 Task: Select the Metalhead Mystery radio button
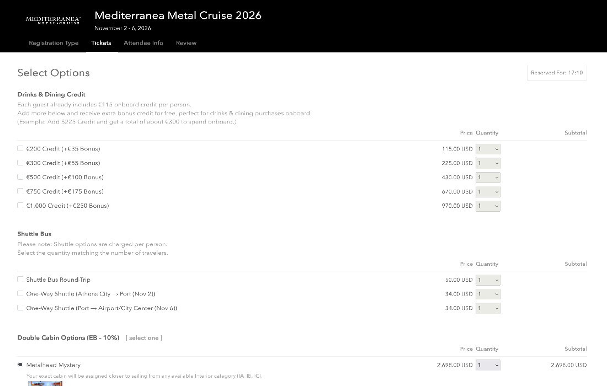coord(20,364)
